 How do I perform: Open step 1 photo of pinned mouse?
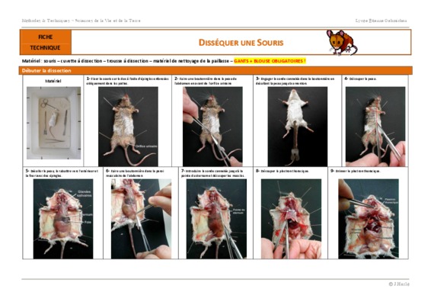(128, 127)
